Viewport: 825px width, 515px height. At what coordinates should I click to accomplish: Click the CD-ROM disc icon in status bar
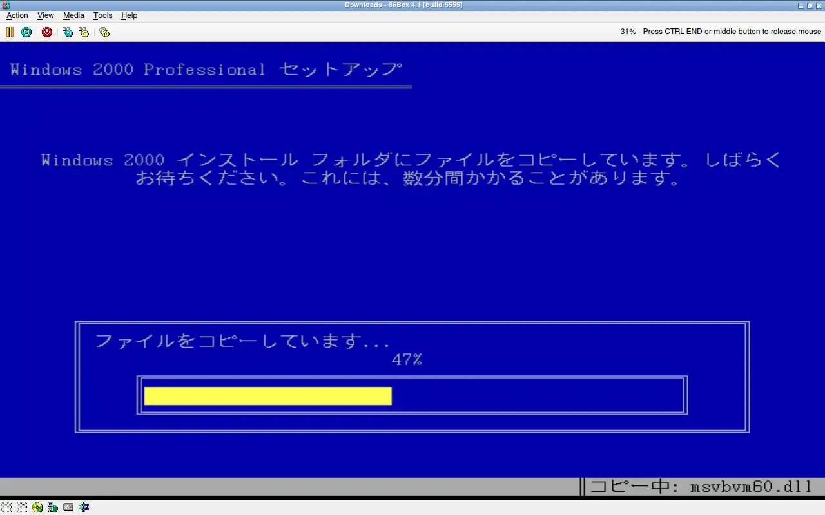click(x=37, y=507)
